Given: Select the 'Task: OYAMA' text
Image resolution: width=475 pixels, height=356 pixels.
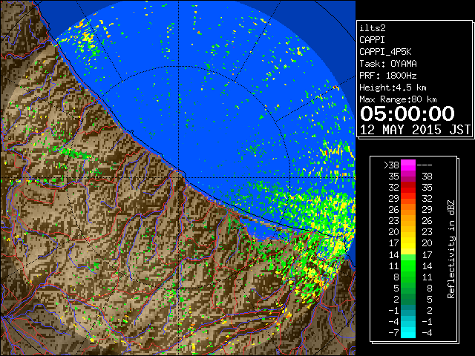Looking at the screenshot, I should point(388,64).
